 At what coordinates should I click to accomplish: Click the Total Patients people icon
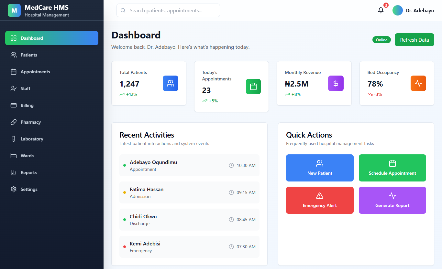(170, 83)
